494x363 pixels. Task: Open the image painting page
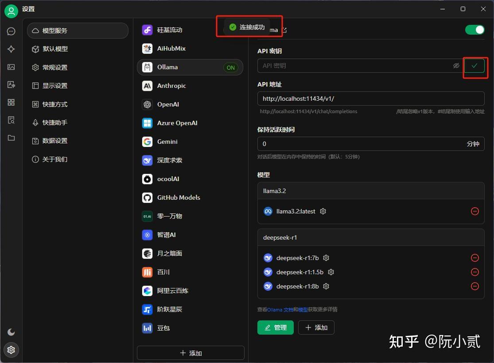(x=11, y=67)
